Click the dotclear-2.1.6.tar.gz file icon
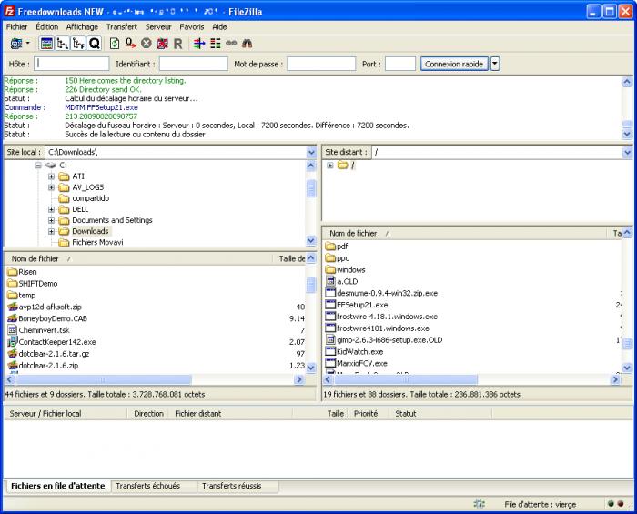Screen dimensions: 637x514 [12, 354]
